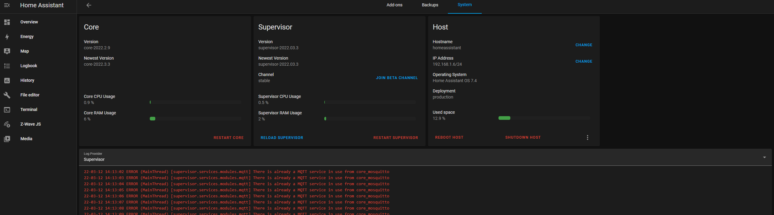This screenshot has height=215, width=774.
Task: Collapse the sidebar with hamburger icon
Action: tap(7, 5)
